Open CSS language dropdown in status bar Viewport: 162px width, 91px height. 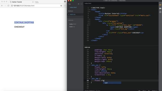(144, 90)
